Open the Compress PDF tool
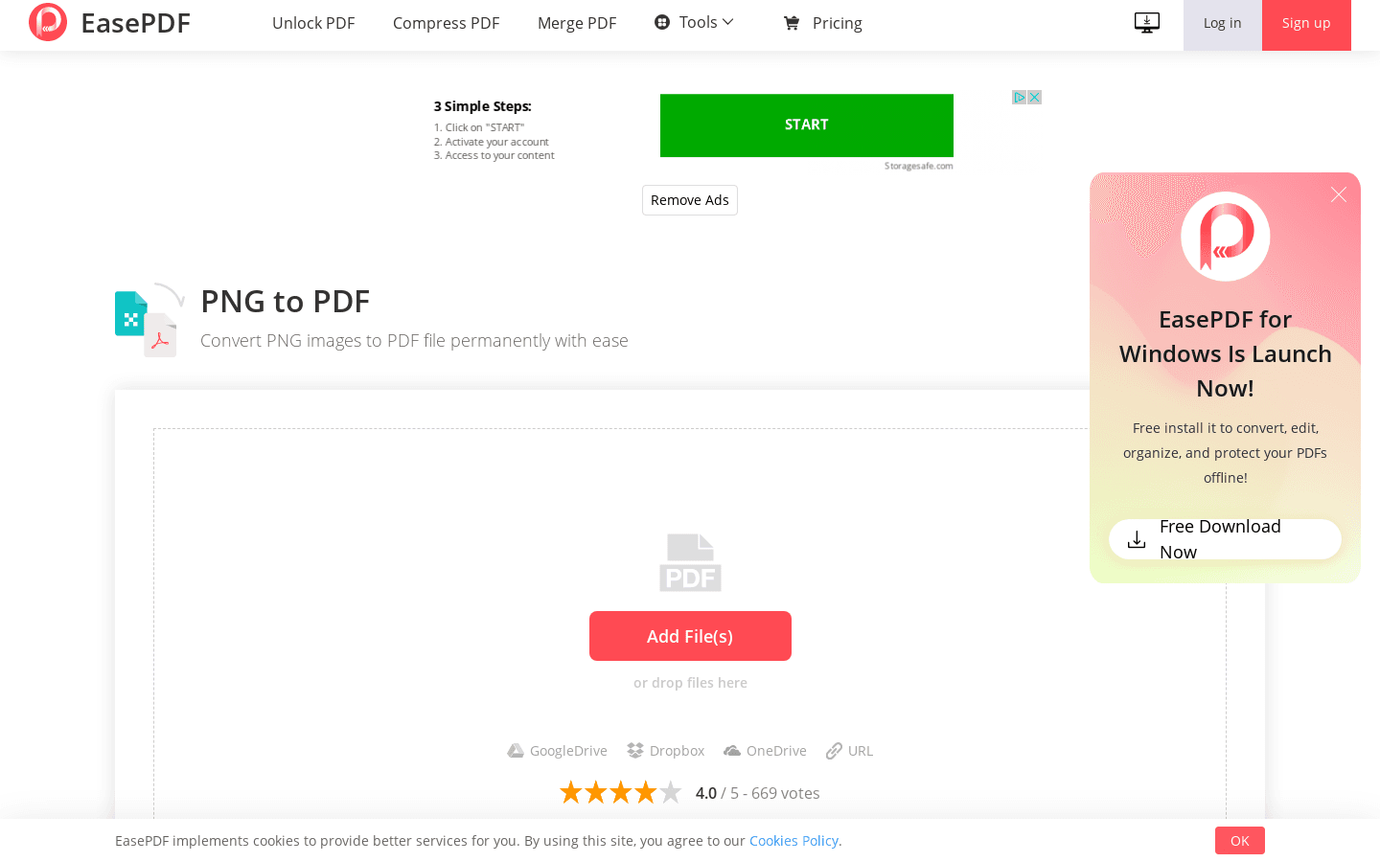 446,22
